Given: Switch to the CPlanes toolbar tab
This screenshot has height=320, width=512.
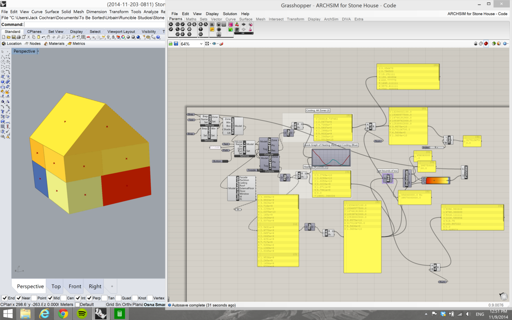Looking at the screenshot, I should (34, 32).
